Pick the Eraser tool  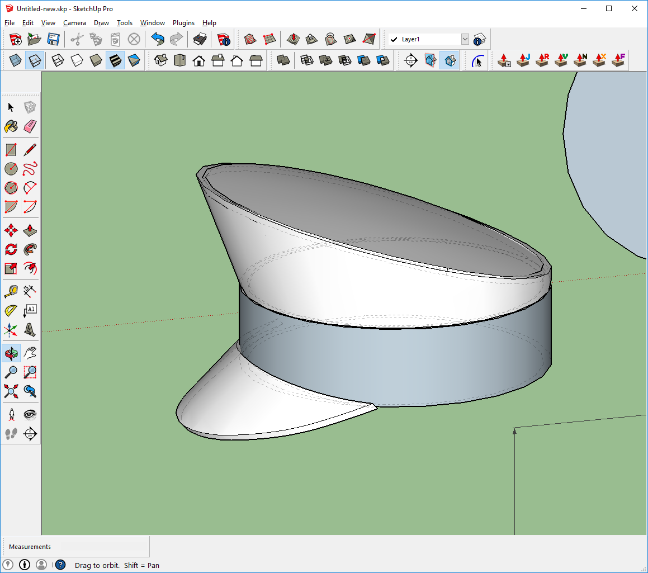coord(30,126)
